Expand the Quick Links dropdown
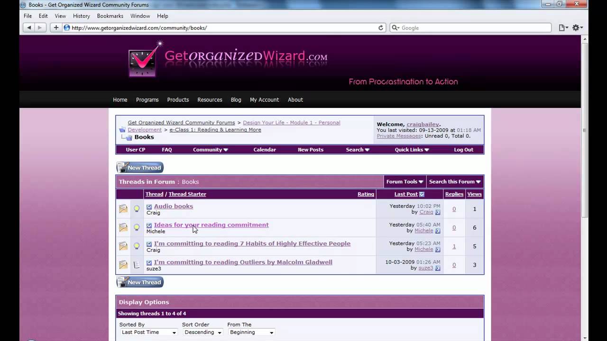This screenshot has height=341, width=607. pos(412,150)
